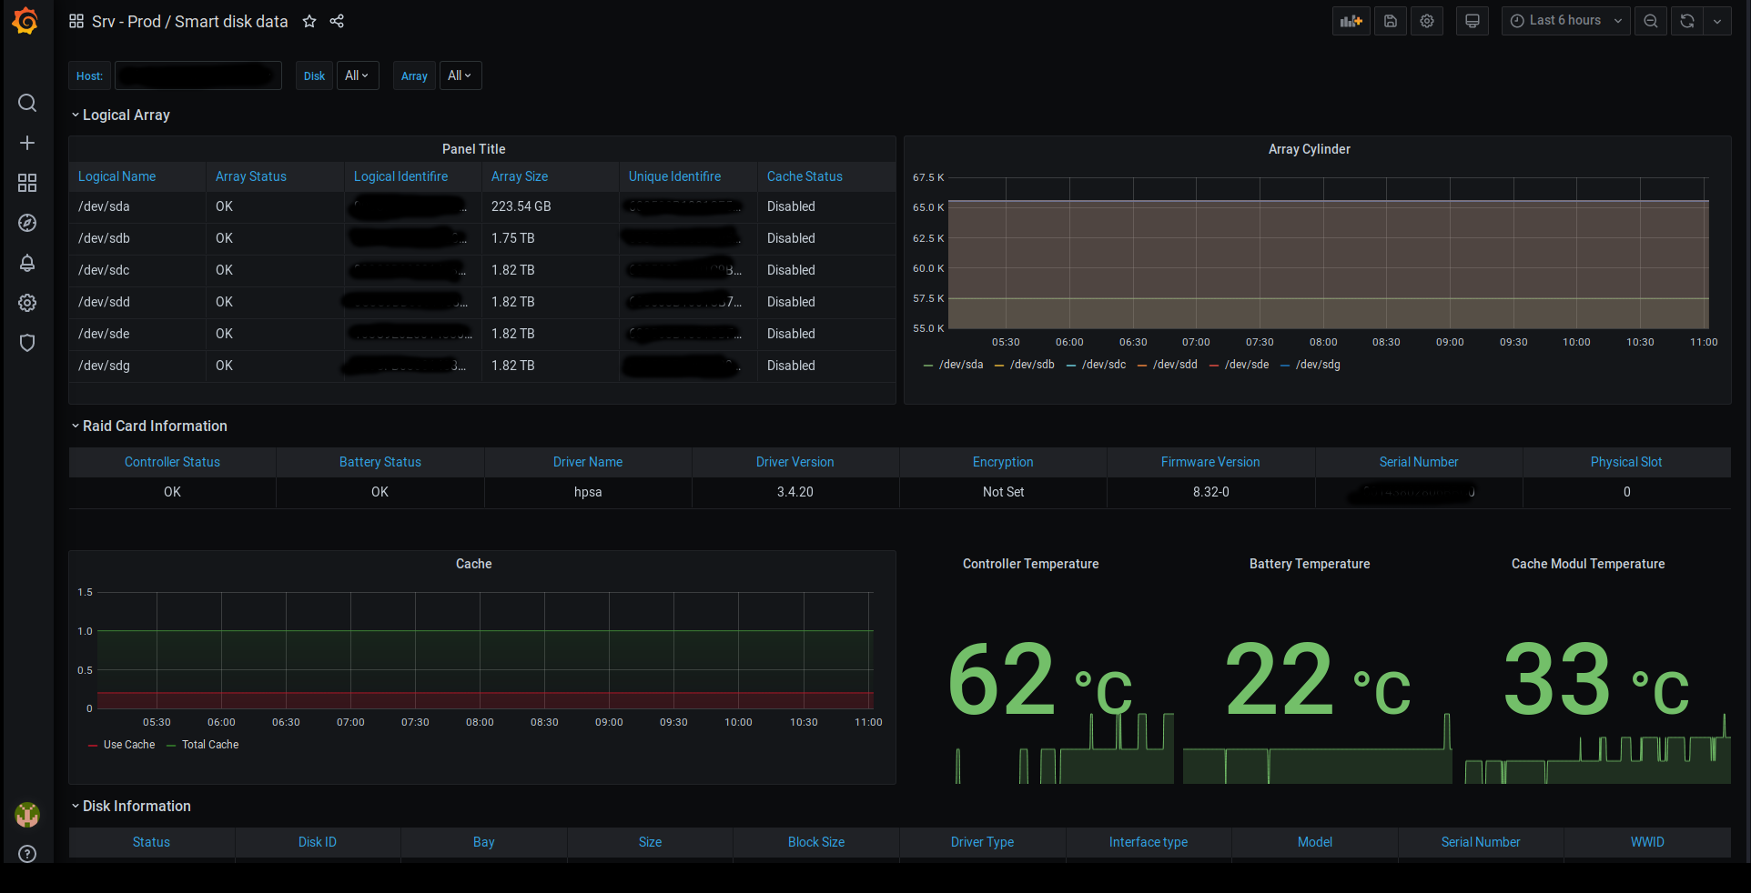Open the Cache panel title menu
1751x893 pixels.
[x=473, y=564]
